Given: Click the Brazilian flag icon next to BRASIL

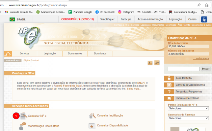Looking at the screenshot, I should click(x=12, y=19).
